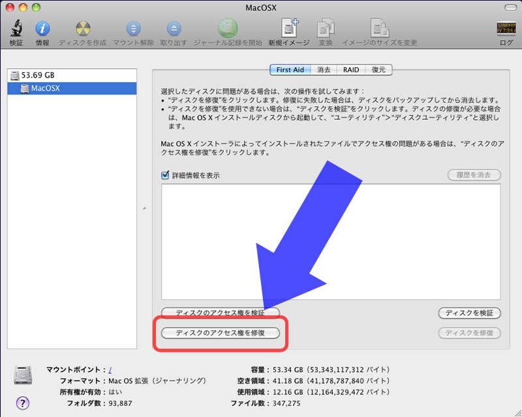Switch to the 消去 (Erase) tab
The image size is (522, 417).
[324, 70]
